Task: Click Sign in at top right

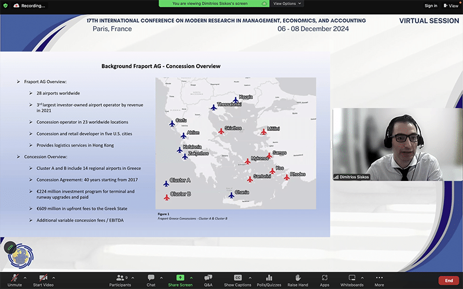Action: tap(431, 6)
